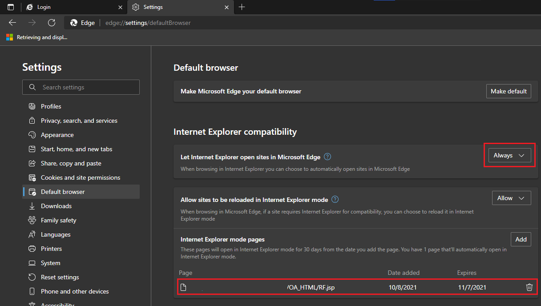The image size is (541, 306).
Task: Delete the OA_HTML/RF.jsp page entry
Action: tap(529, 287)
